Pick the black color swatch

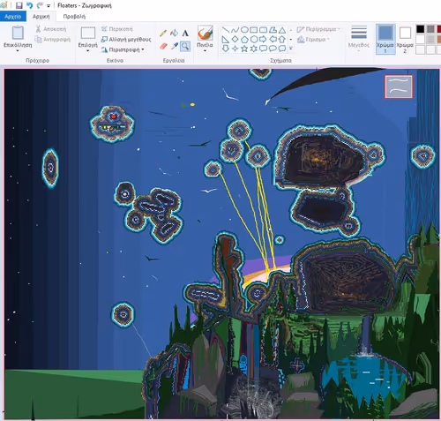(x=421, y=29)
